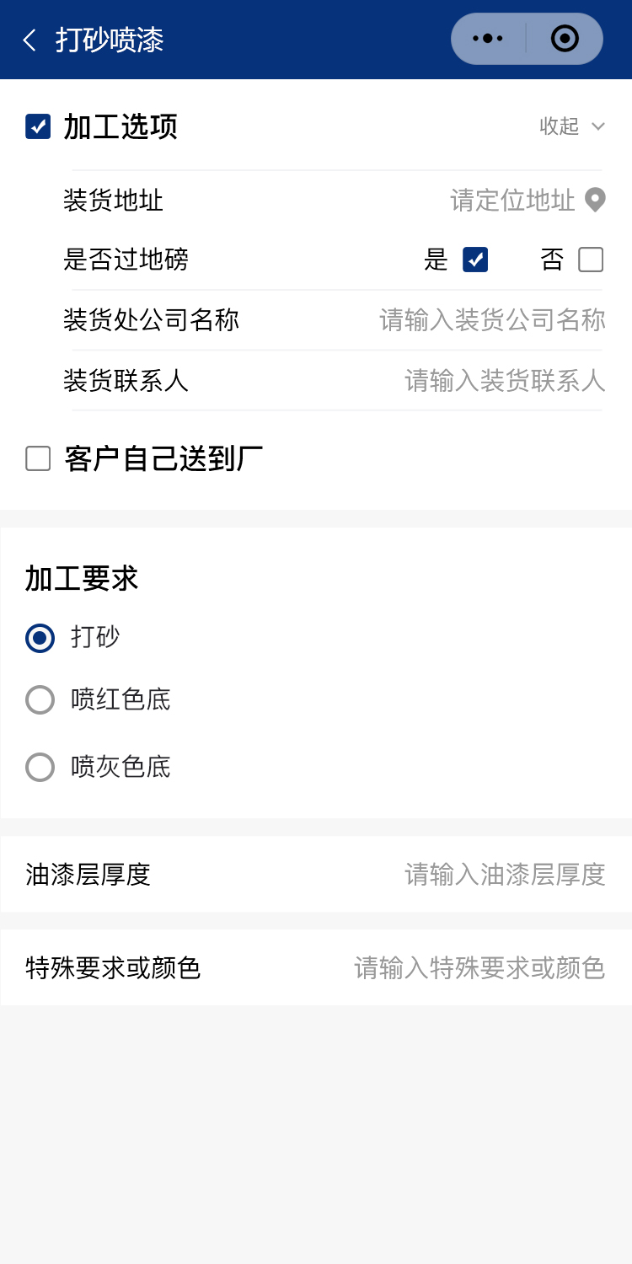The image size is (632, 1264).
Task: Choose the 喷灰色底 radio option
Action: 40,767
